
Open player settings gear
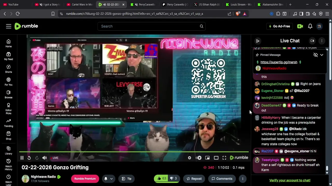(190, 158)
